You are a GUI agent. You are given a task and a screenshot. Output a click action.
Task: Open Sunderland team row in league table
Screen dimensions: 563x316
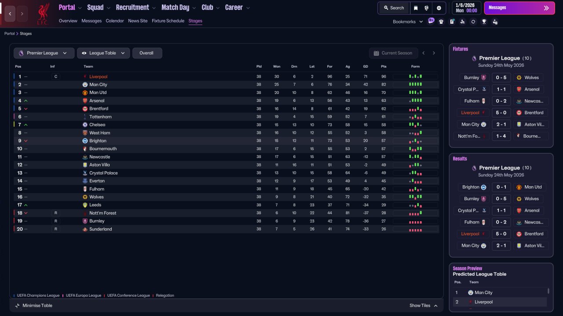point(226,229)
